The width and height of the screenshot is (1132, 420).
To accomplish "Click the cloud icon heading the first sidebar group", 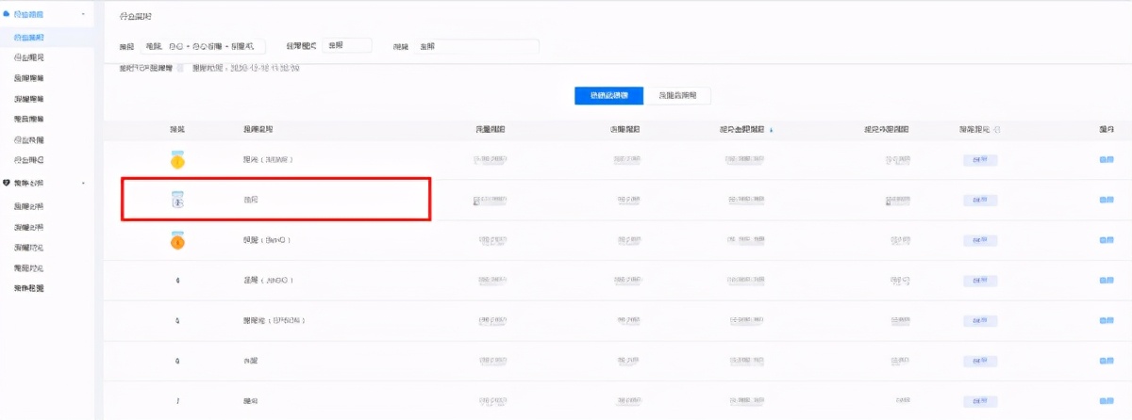I will (x=7, y=16).
